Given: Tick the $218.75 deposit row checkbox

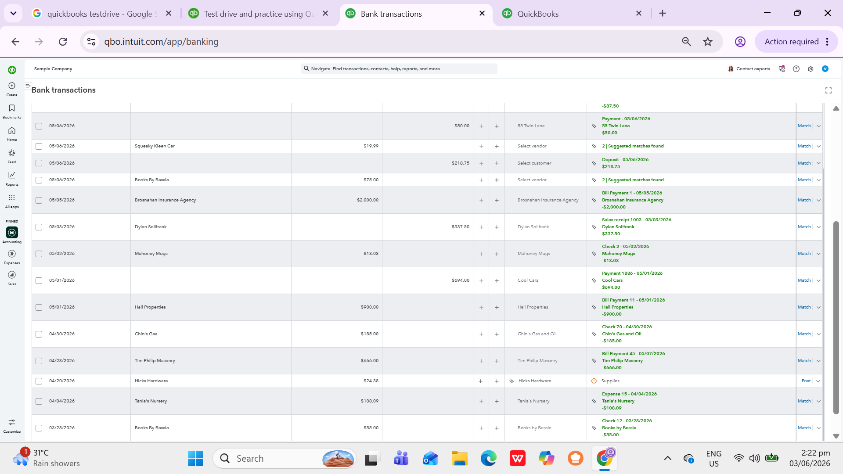Looking at the screenshot, I should [x=39, y=163].
